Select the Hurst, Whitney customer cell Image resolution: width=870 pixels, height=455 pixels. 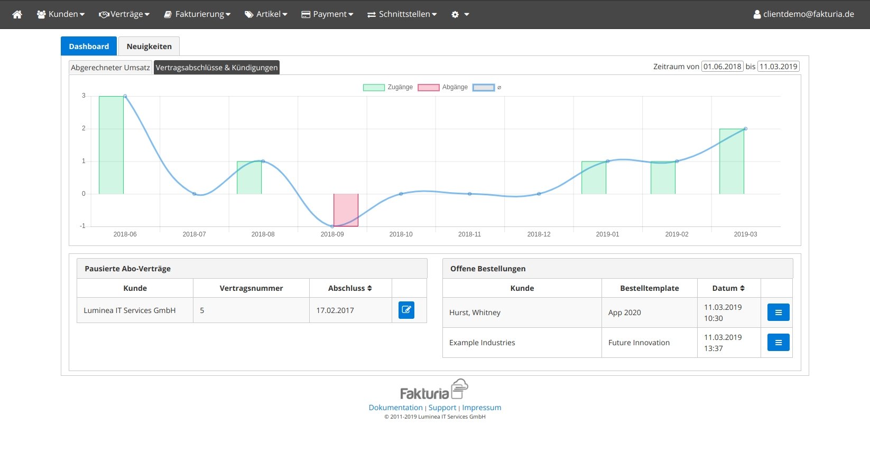(522, 312)
